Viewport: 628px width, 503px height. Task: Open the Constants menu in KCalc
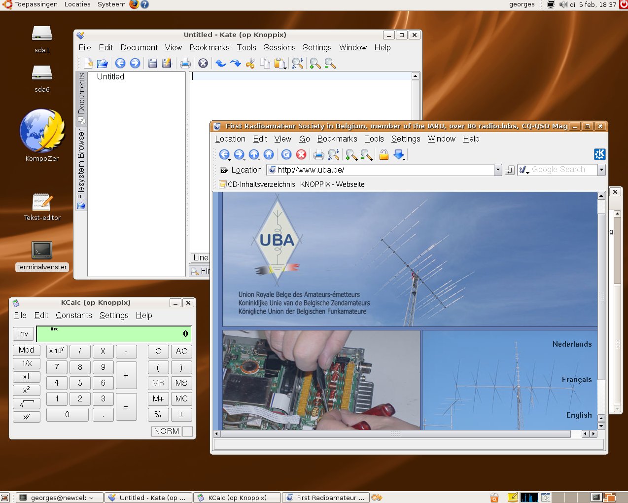pyautogui.click(x=73, y=316)
